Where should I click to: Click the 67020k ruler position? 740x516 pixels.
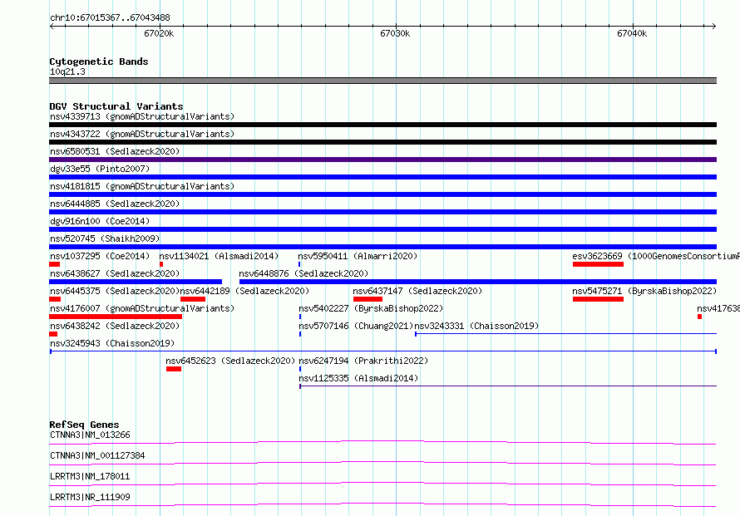pos(159,33)
